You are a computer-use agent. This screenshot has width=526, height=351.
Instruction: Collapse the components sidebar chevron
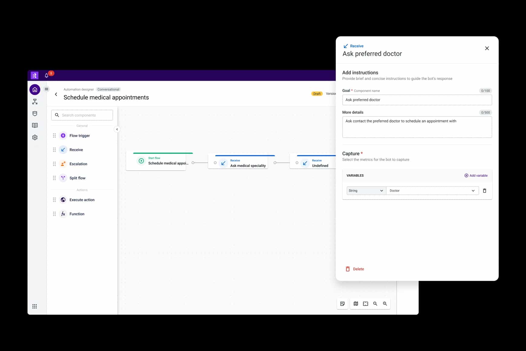coord(117,129)
